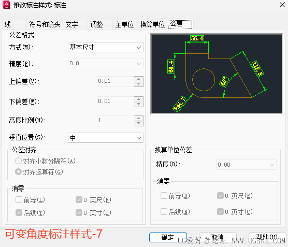Image resolution: width=288 pixels, height=247 pixels.
Task: Decrease 高度比例 with down spinner arrow
Action: pyautogui.click(x=139, y=123)
